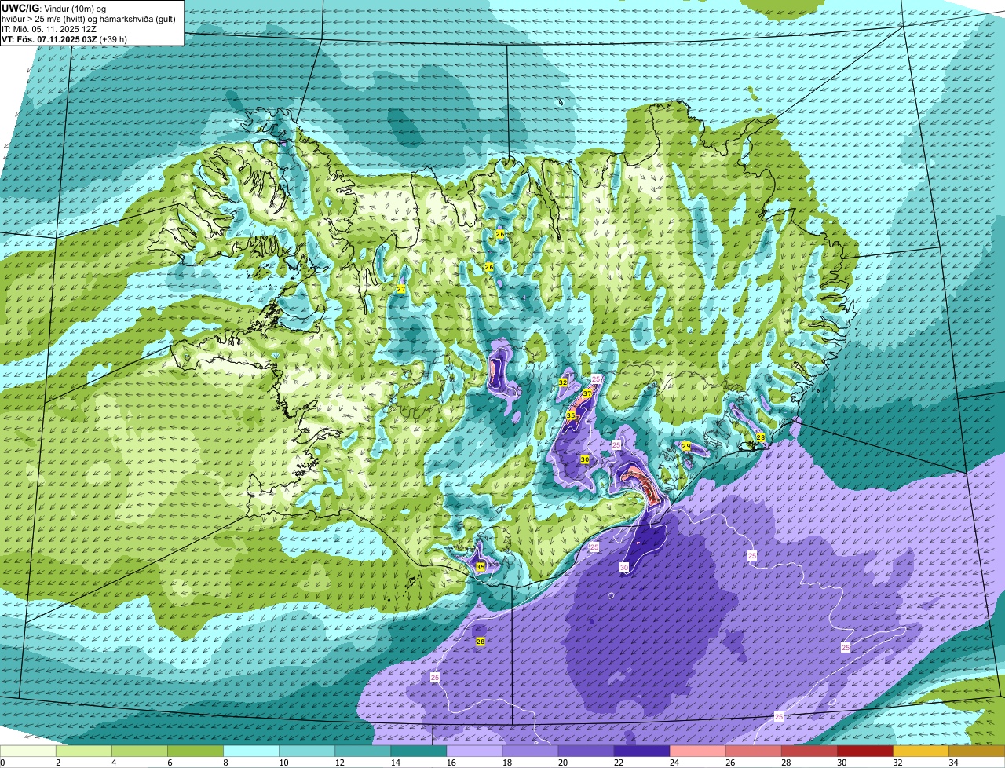Click the text 'hviður > 25 m/s (hvítt) og hámarkshviða (gult)'
This screenshot has height=768, width=1005.
coord(90,18)
